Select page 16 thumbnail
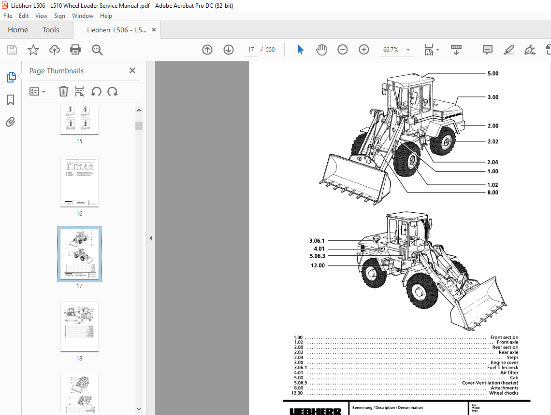 coord(79,182)
